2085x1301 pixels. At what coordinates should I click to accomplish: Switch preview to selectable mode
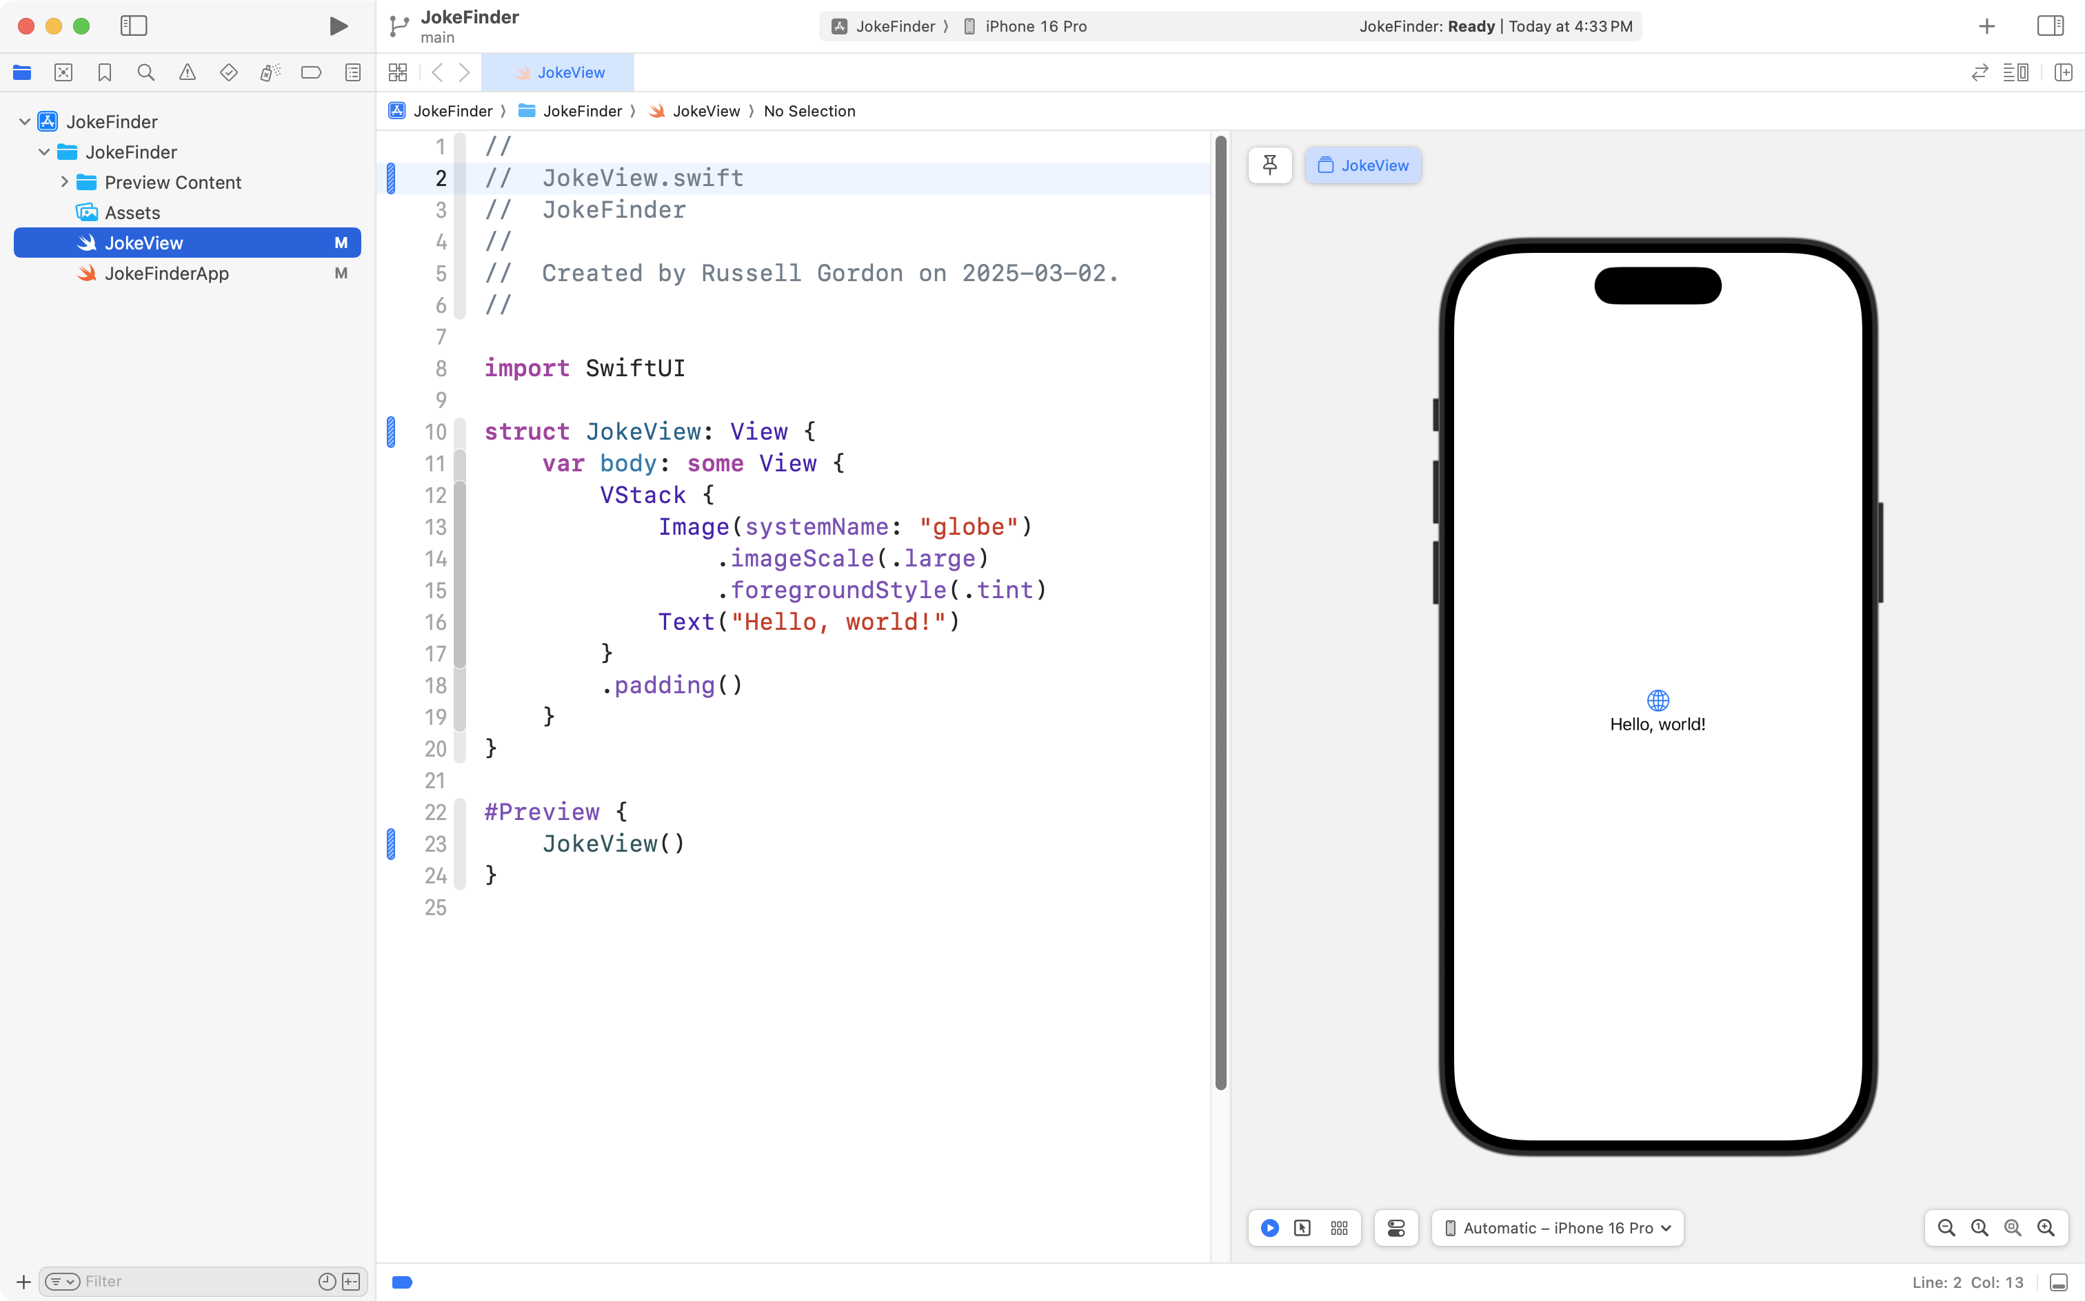[x=1302, y=1228]
